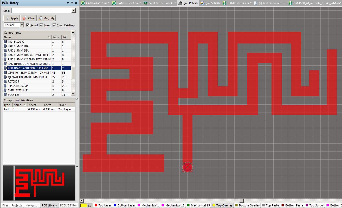Select the Mechanical 1 layer tab
The height and width of the screenshot is (208, 342).
click(148, 205)
